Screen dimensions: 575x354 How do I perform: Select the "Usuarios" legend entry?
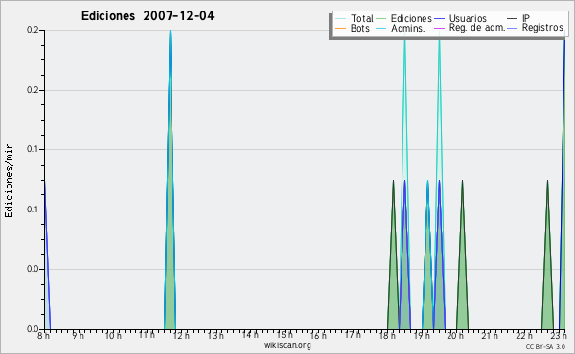pos(460,18)
